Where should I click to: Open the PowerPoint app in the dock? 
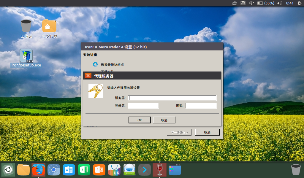click(x=99, y=170)
